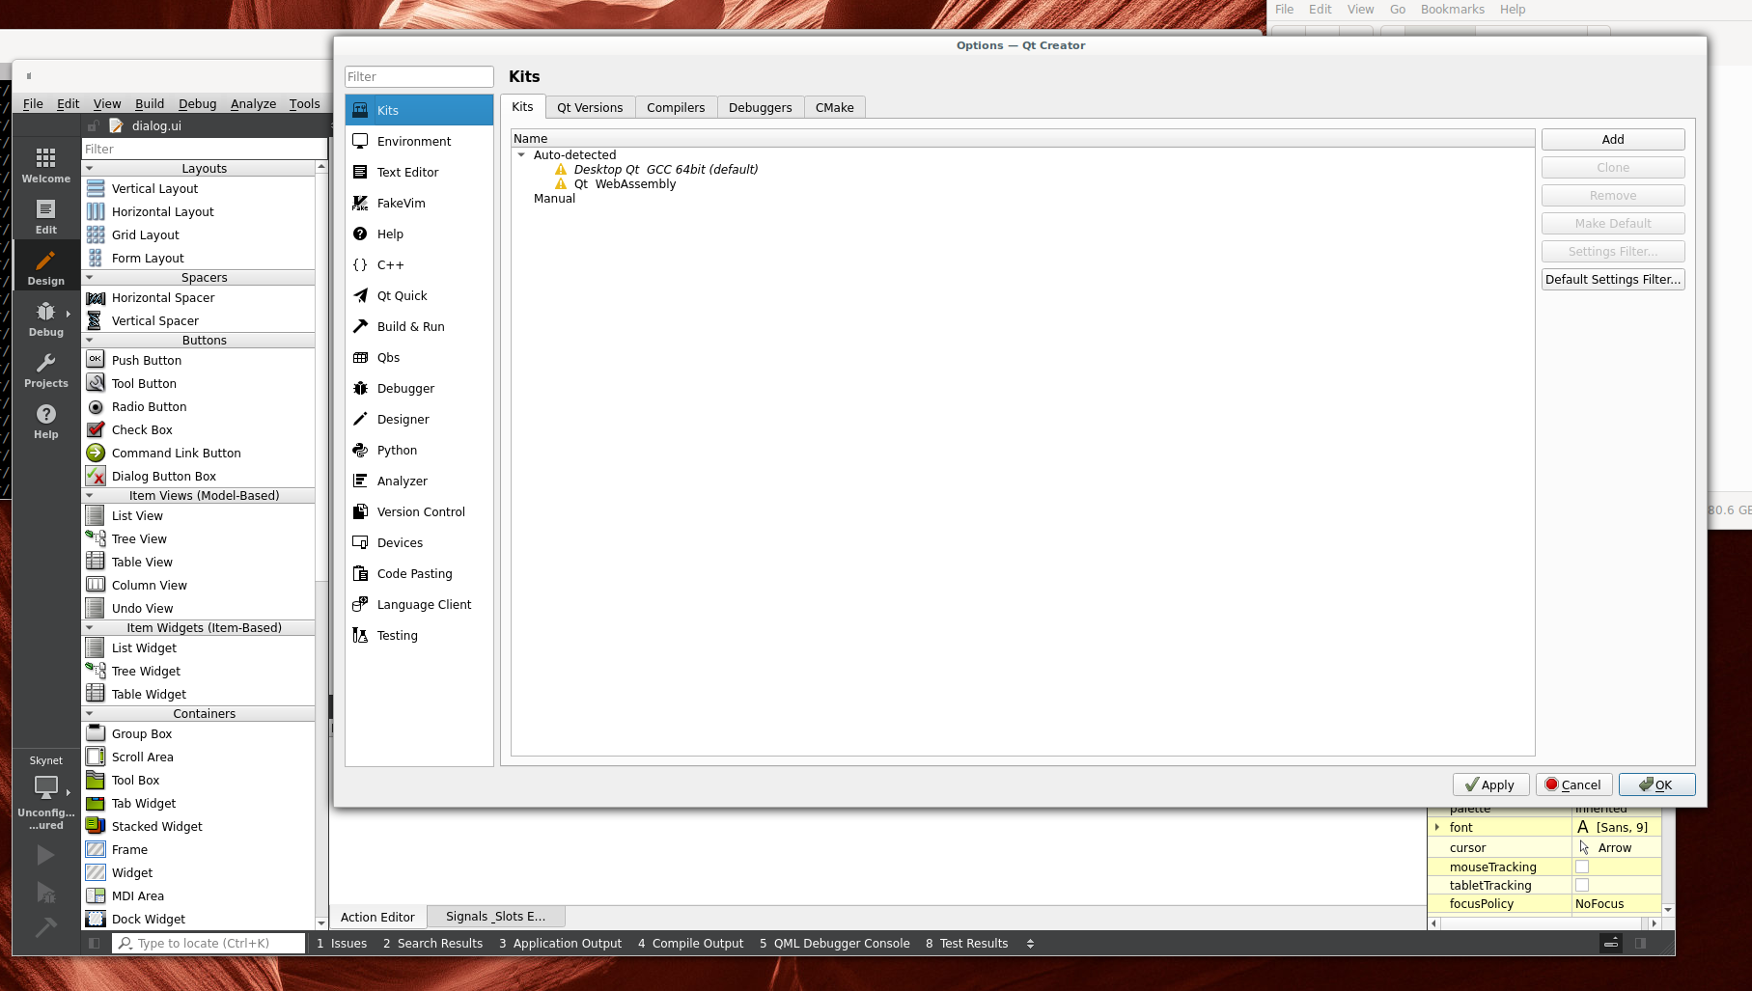This screenshot has height=991, width=1752.
Task: Collapse the Buttons widget group
Action: coord(90,340)
